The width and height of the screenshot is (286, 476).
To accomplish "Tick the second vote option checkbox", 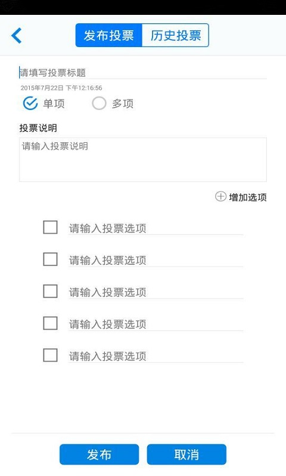I will pyautogui.click(x=50, y=259).
